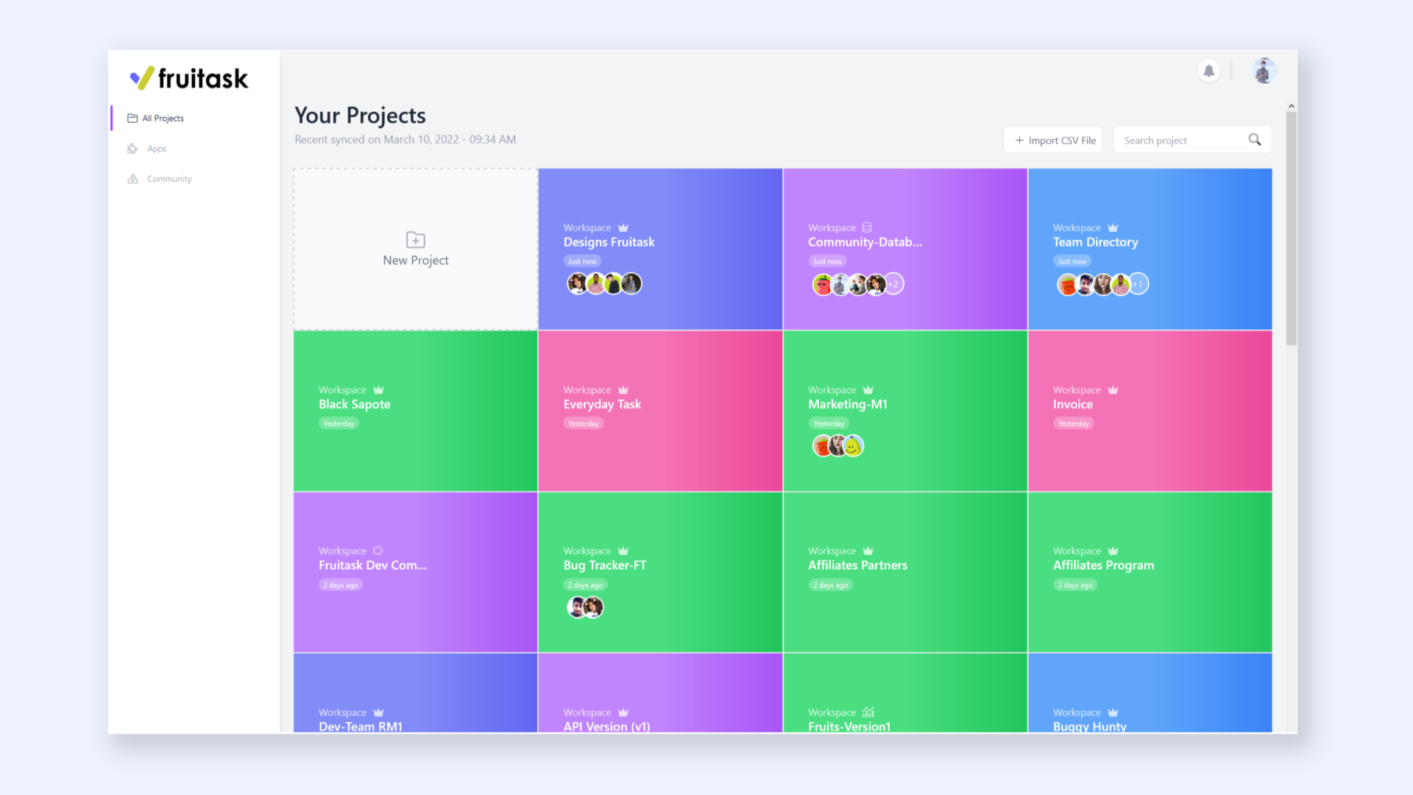Open the Bug Tracker-FT project card
This screenshot has height=795, width=1413.
pos(660,572)
